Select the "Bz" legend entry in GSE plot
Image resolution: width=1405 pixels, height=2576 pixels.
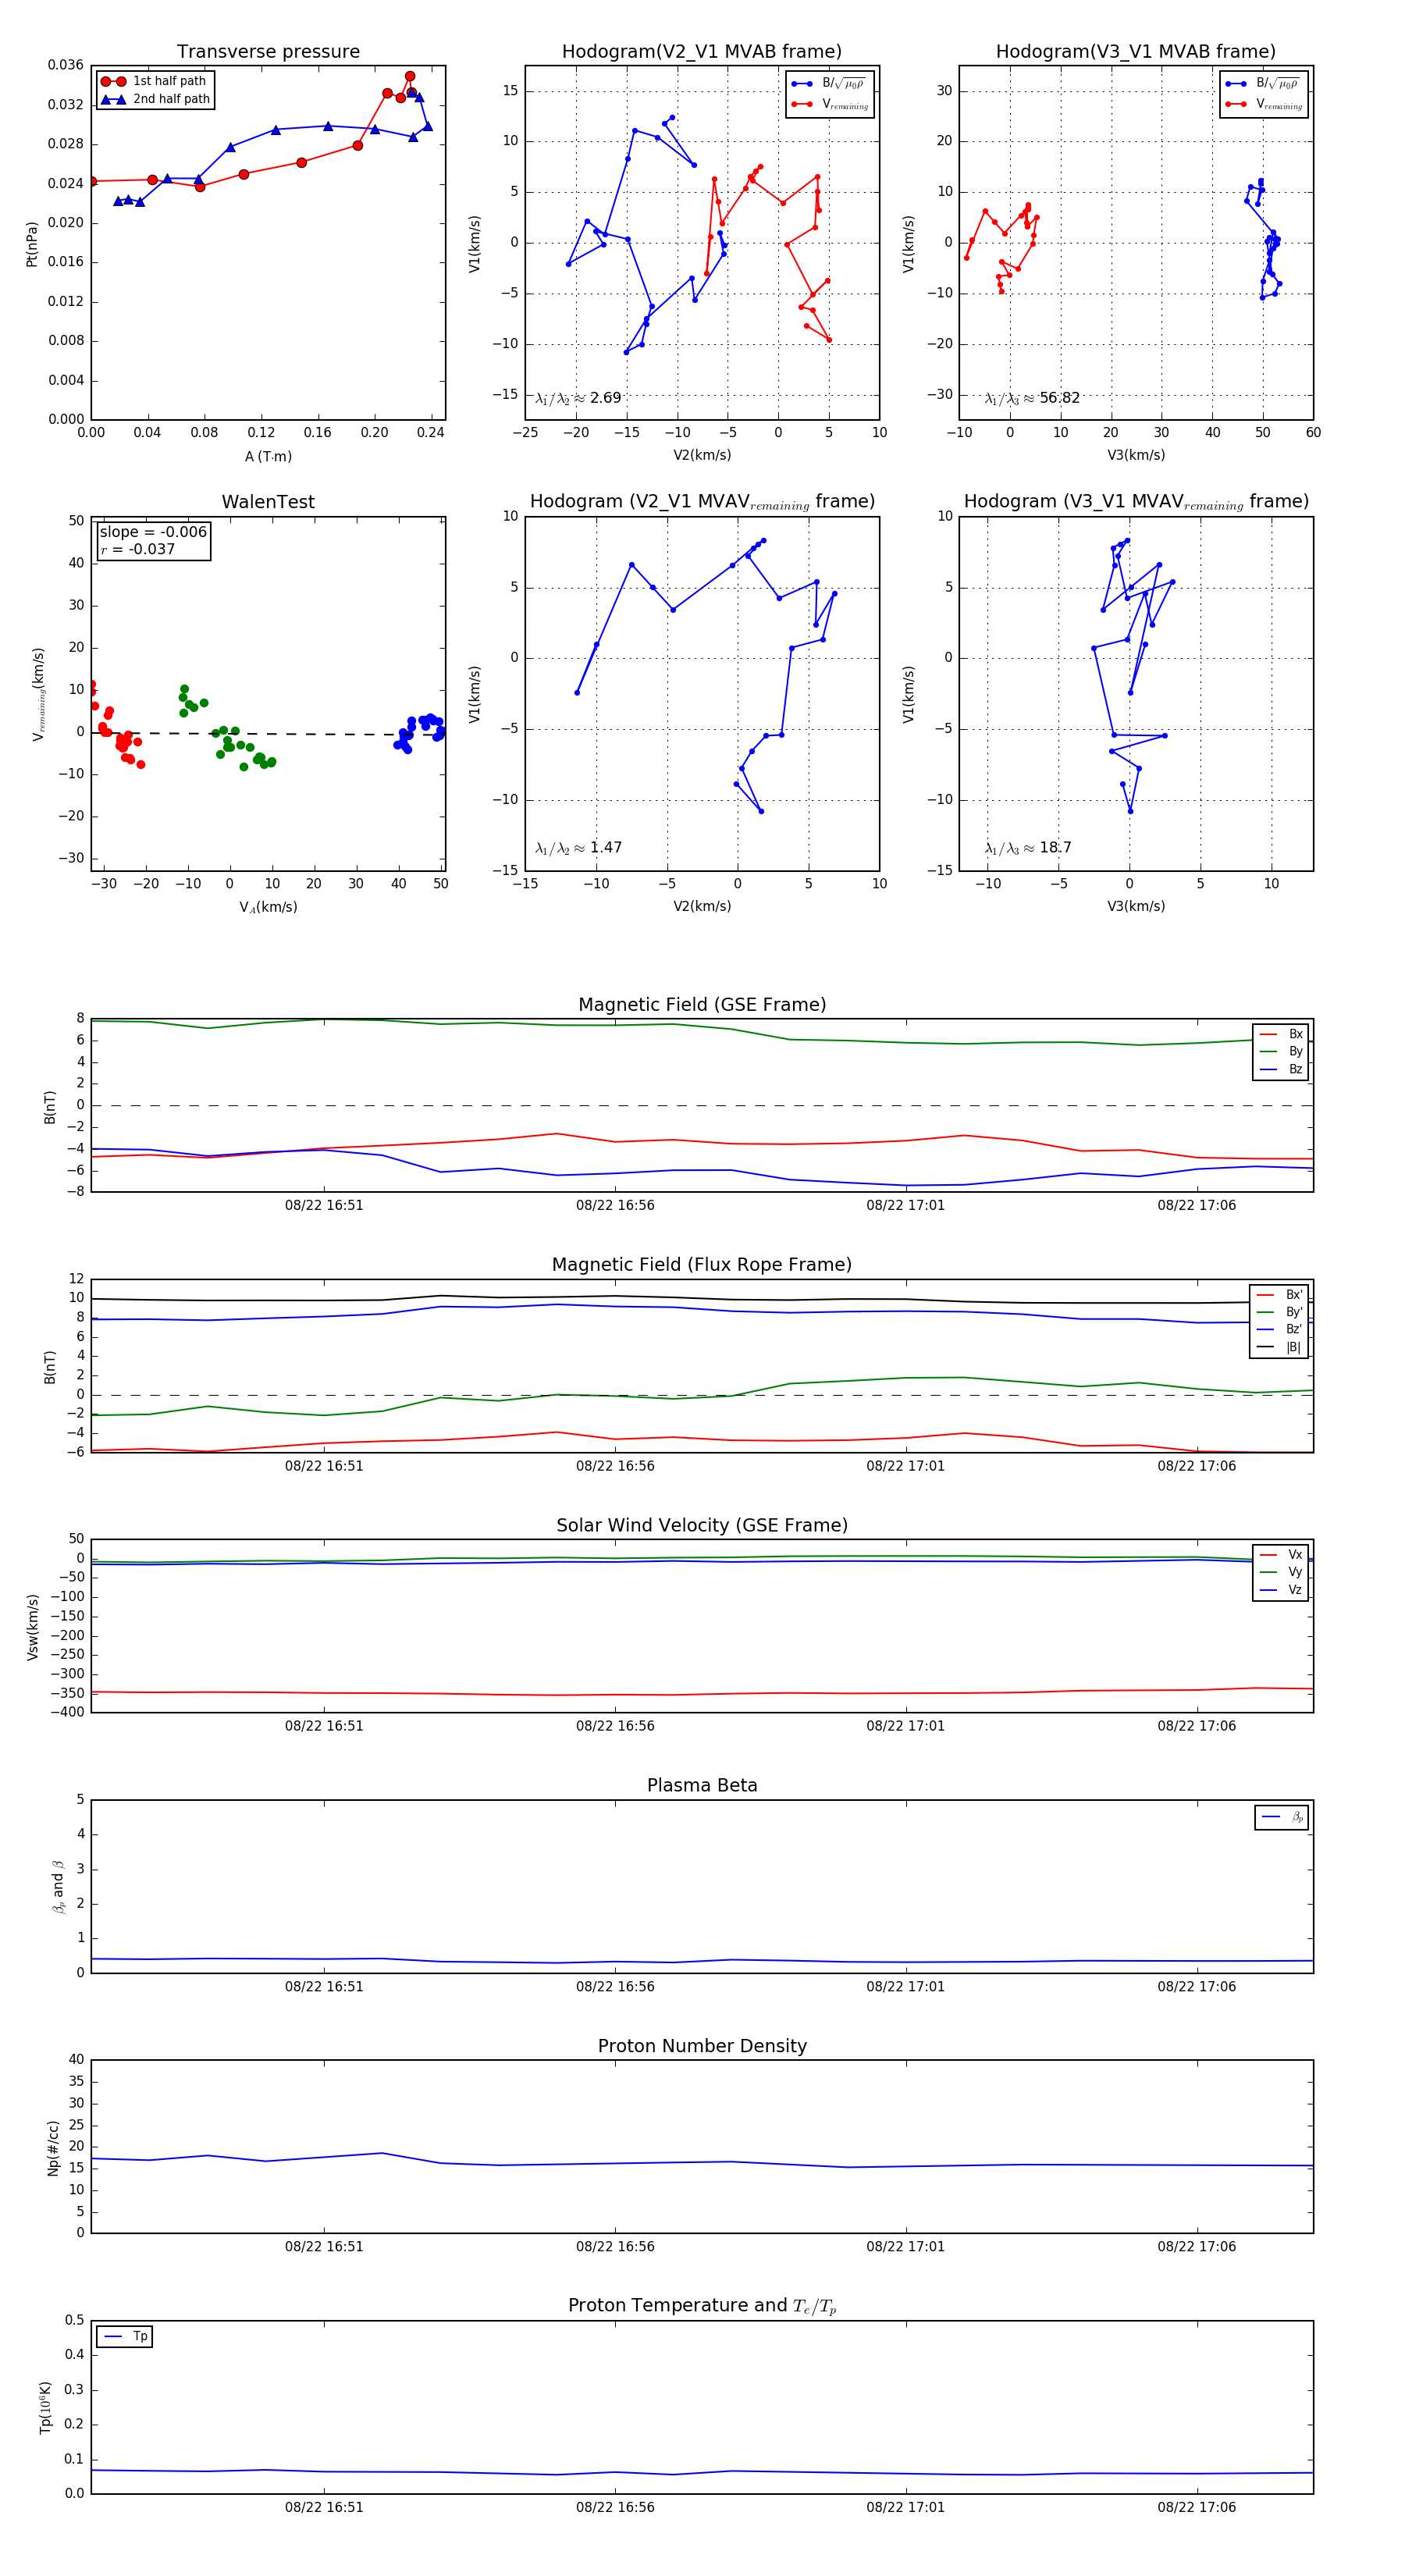[1281, 1069]
